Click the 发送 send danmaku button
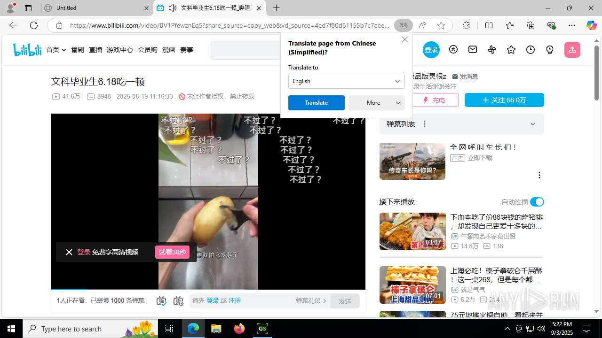This screenshot has width=602, height=338. click(x=345, y=301)
